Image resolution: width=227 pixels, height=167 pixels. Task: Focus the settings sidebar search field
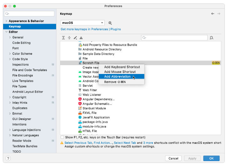[x=29, y=13]
